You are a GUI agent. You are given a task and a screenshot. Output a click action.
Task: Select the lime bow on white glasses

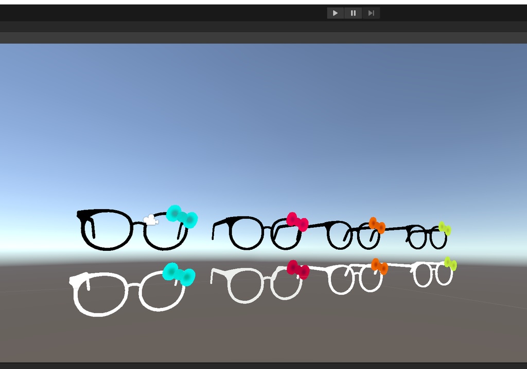coord(450,264)
